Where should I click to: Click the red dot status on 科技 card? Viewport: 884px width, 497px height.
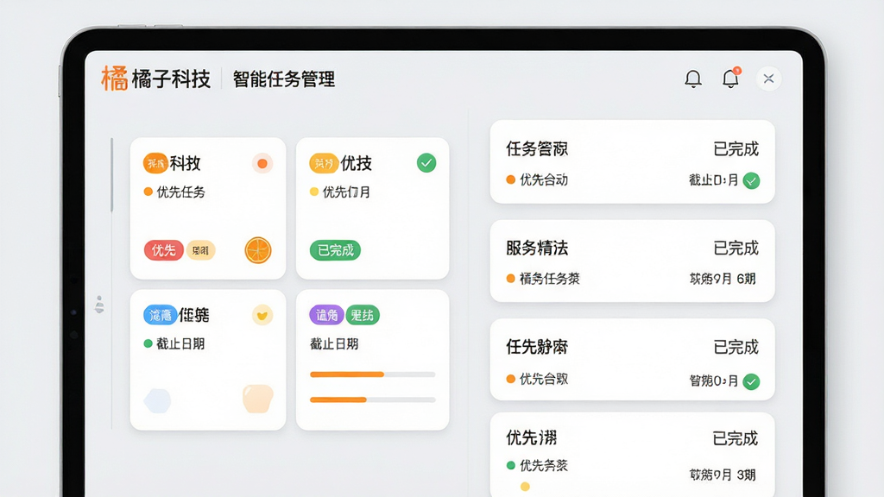pos(262,163)
